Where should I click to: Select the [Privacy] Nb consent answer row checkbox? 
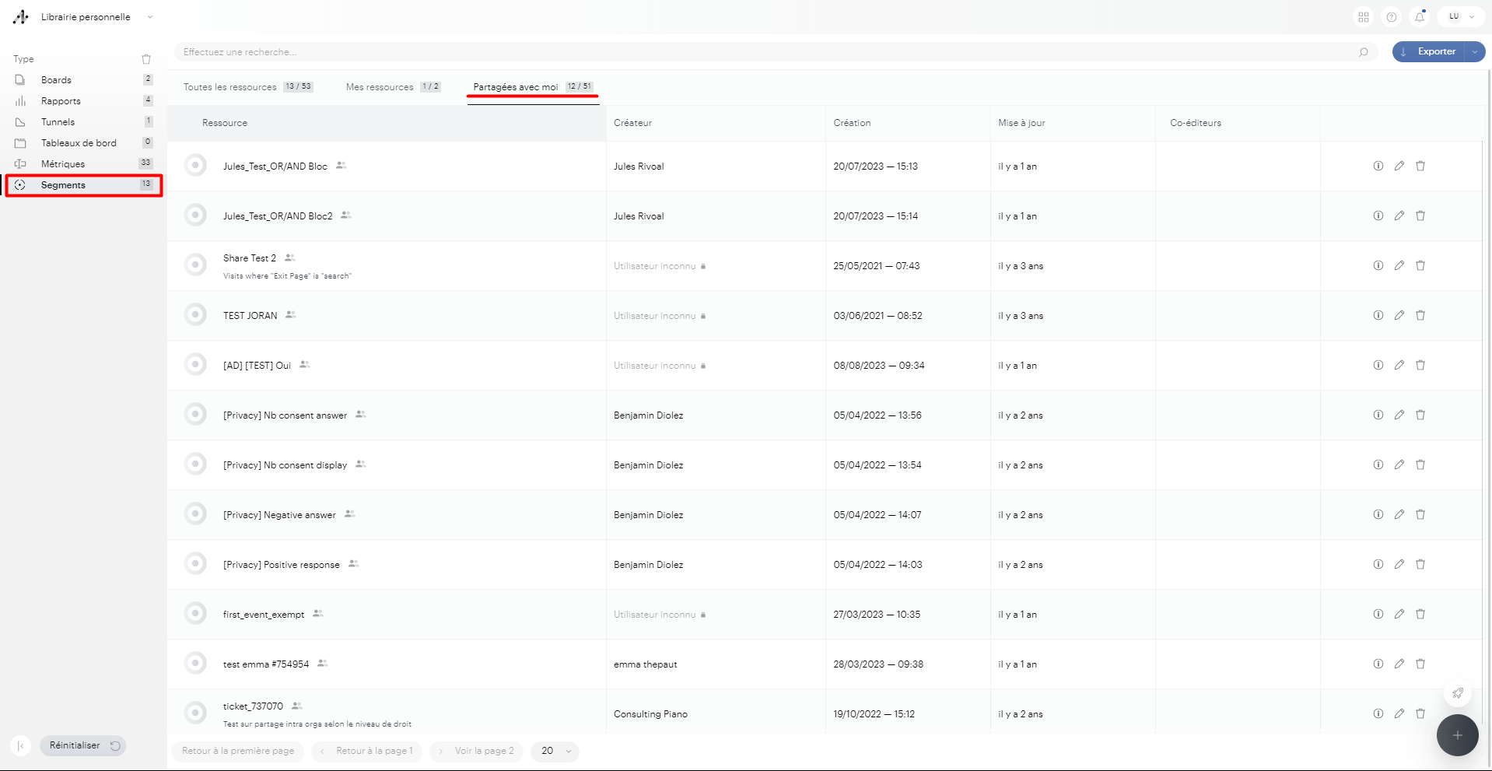click(195, 414)
